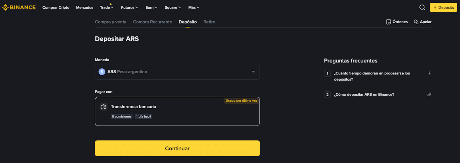Open Mercados in the top navigation
460x163 pixels.
[85, 8]
